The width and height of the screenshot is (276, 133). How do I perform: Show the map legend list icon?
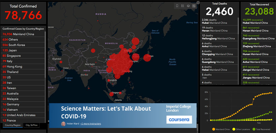(x=183, y=6)
